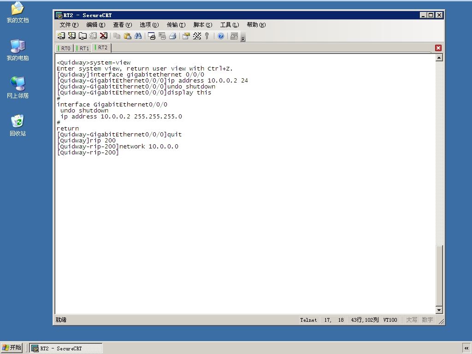Open Help blue question mark icon

(221, 36)
